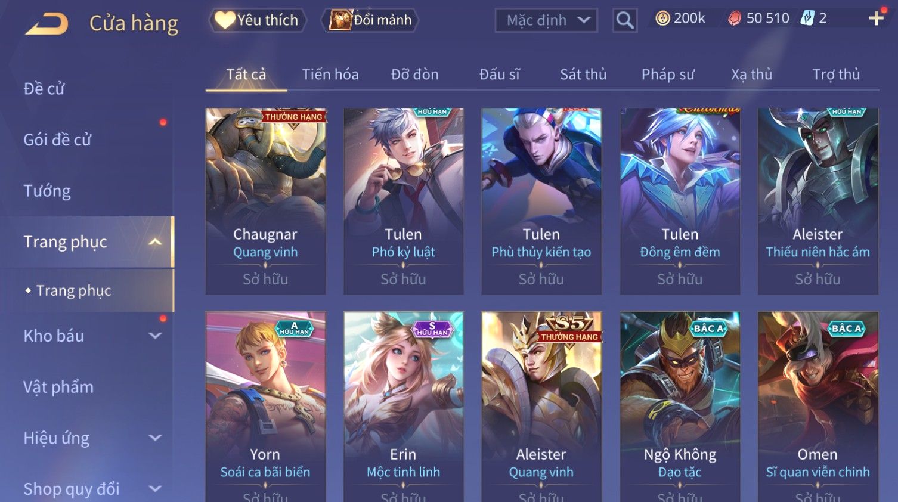Open the search magnifier icon
This screenshot has width=898, height=502.
coord(625,20)
